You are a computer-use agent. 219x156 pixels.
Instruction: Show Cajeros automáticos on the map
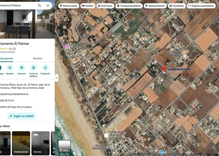coord(201,6)
